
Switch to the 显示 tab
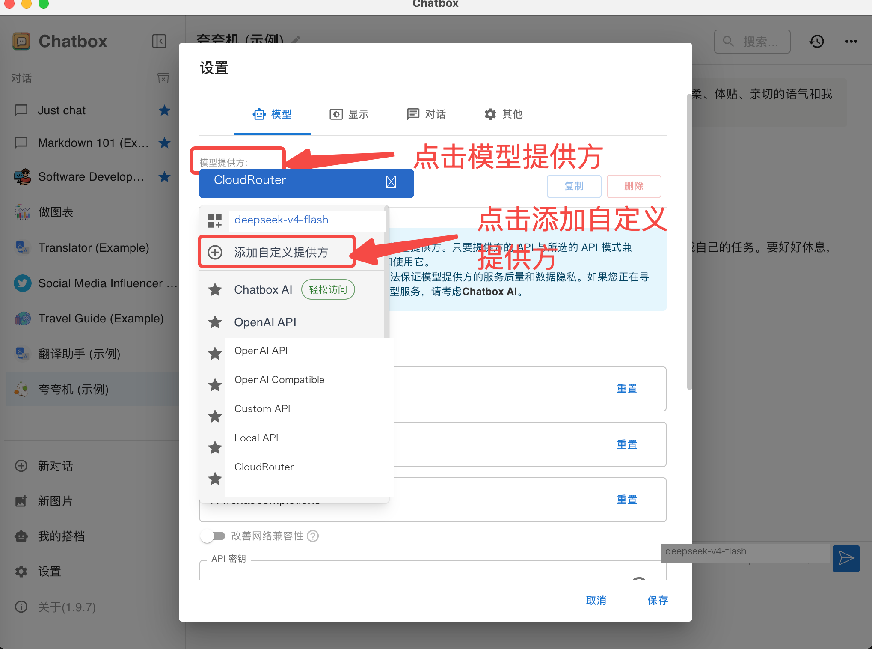tap(349, 114)
